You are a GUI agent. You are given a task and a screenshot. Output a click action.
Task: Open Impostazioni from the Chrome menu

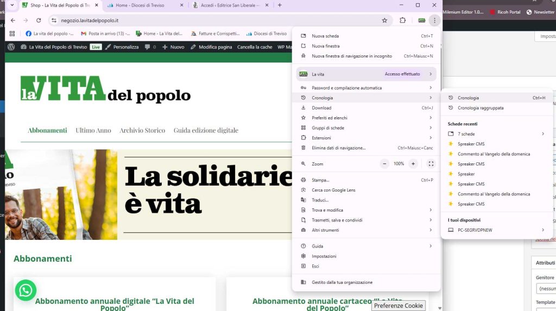[x=324, y=256]
